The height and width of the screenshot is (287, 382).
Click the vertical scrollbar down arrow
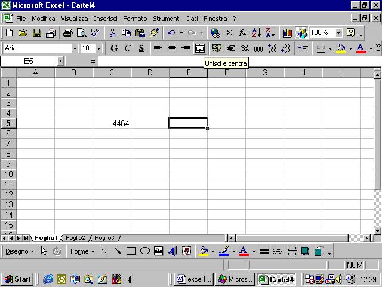[x=377, y=231]
